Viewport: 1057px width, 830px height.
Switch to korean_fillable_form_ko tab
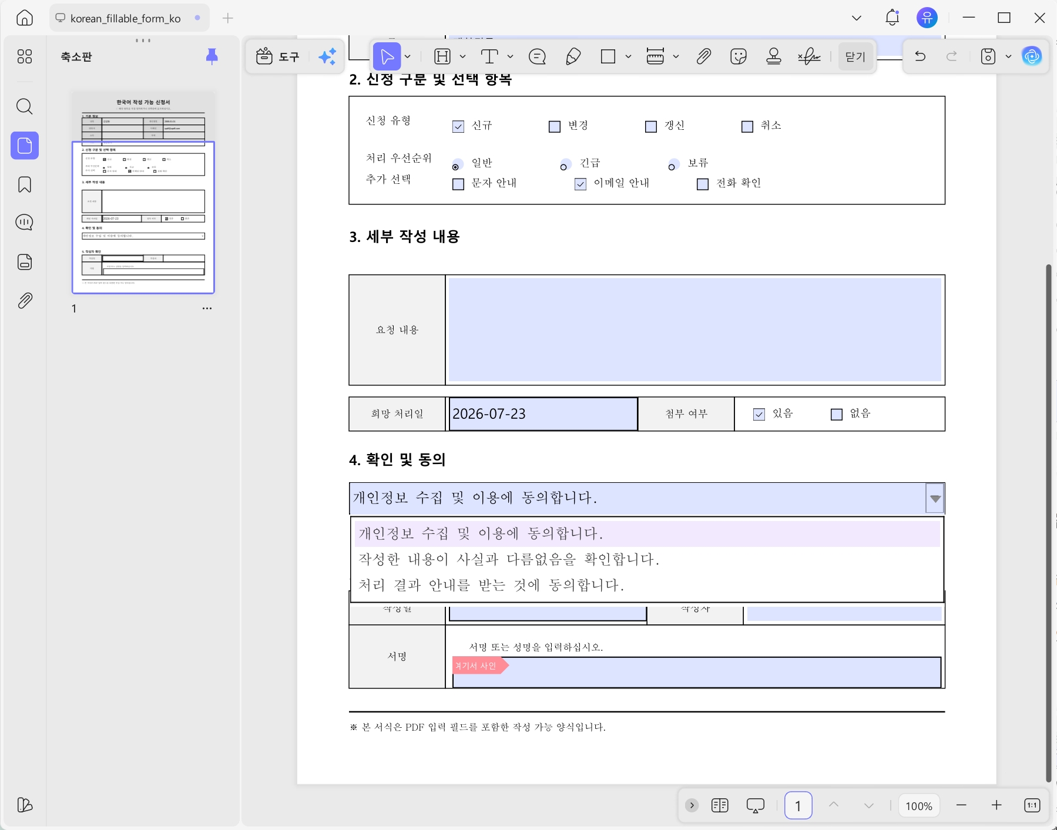point(129,18)
